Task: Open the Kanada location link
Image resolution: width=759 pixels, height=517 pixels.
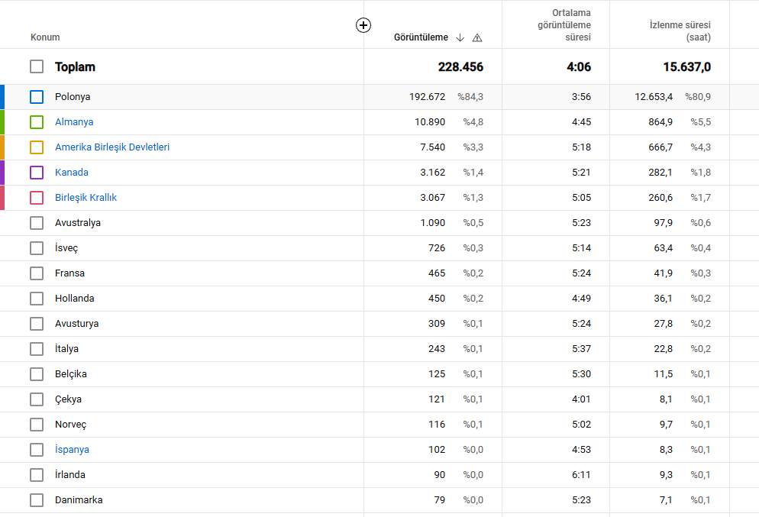Action: (x=72, y=173)
